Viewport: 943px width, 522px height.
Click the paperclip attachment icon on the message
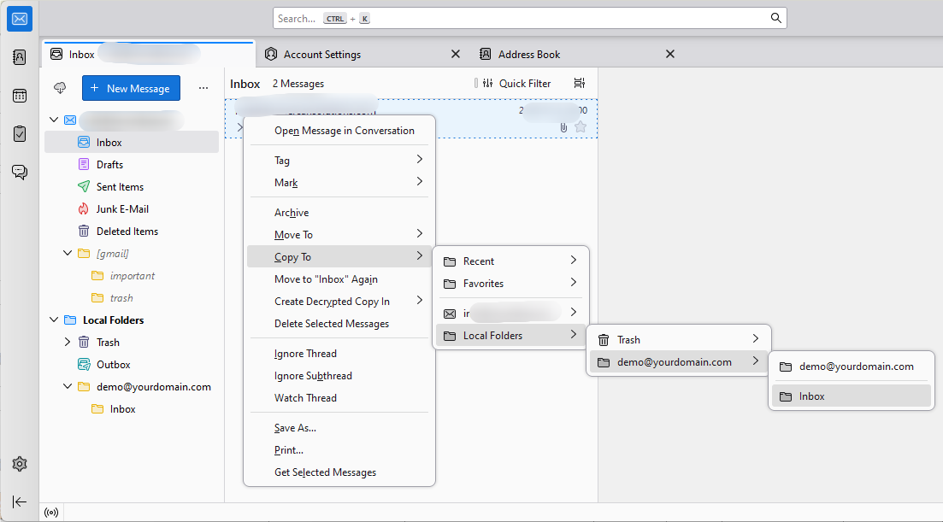(x=562, y=128)
